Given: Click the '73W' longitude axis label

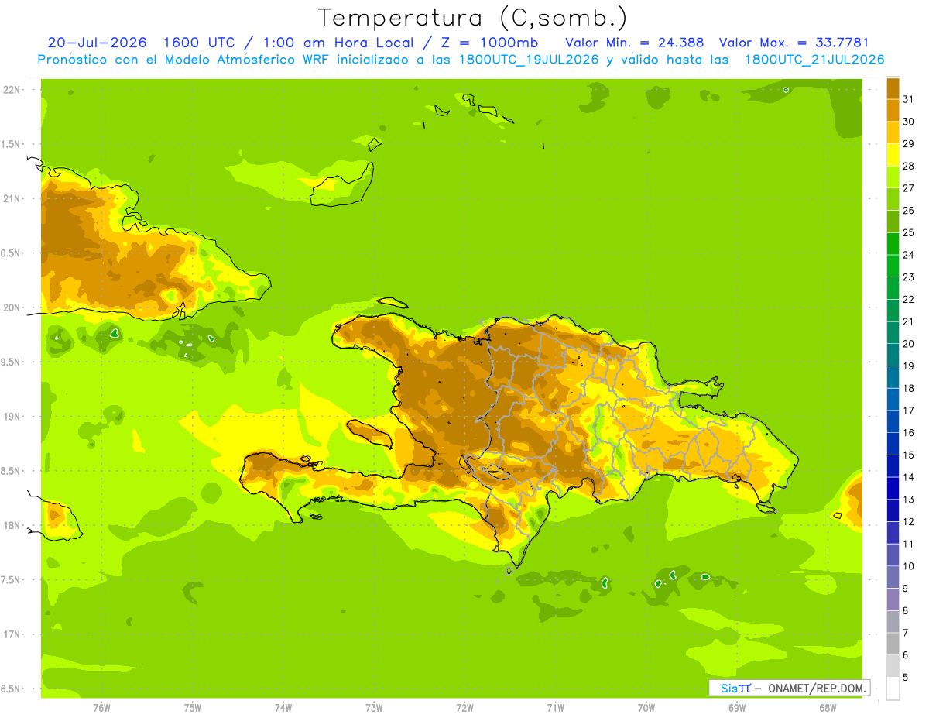Looking at the screenshot, I should tap(374, 708).
